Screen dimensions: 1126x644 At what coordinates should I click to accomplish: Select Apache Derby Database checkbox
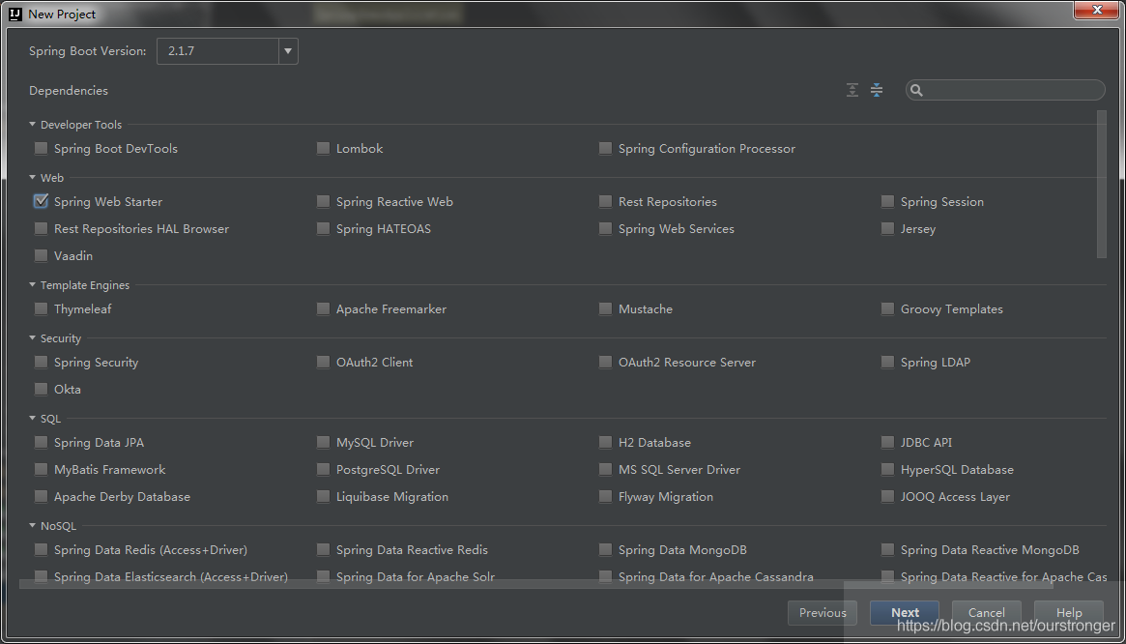tap(41, 497)
